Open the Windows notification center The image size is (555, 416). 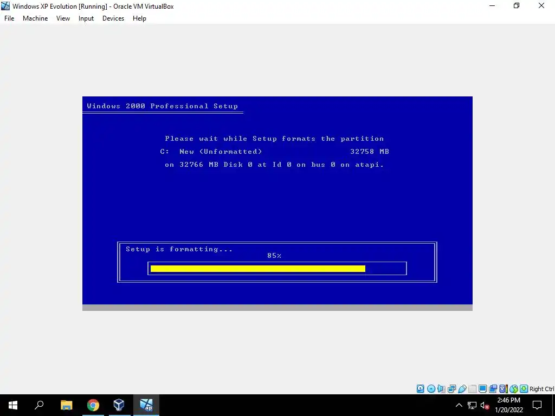pyautogui.click(x=537, y=405)
